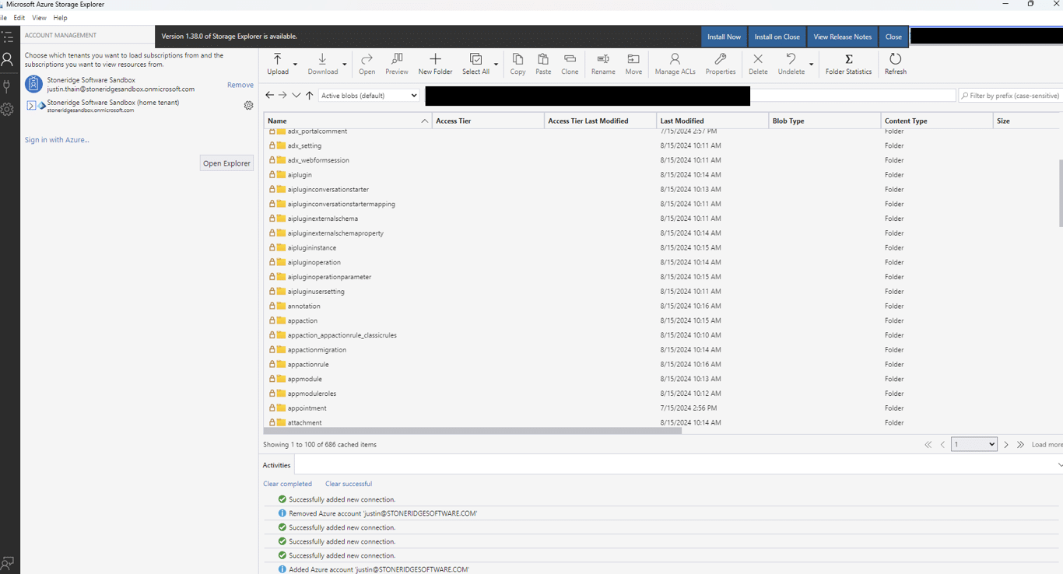Image resolution: width=1063 pixels, height=574 pixels.
Task: Click the Upload toolbar icon
Action: pyautogui.click(x=278, y=64)
